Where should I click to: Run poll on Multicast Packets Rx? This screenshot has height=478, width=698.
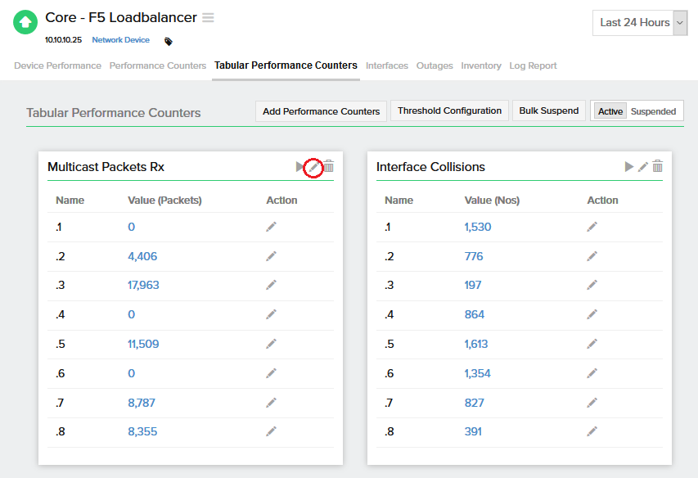pyautogui.click(x=299, y=167)
